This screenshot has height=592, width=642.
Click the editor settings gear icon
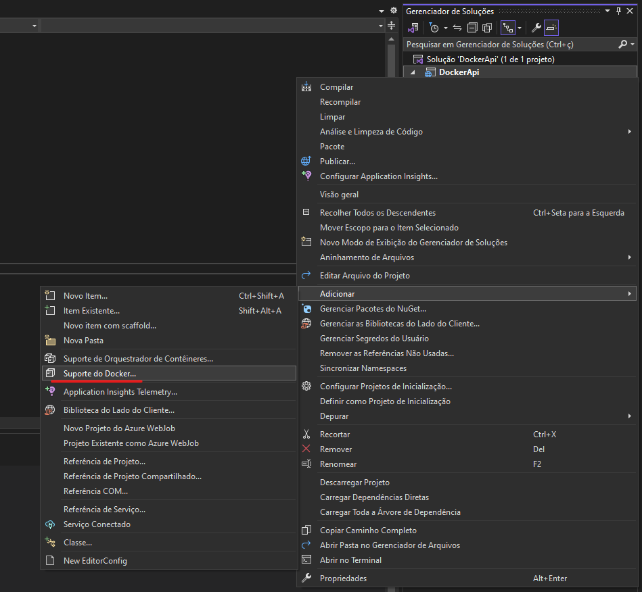394,11
